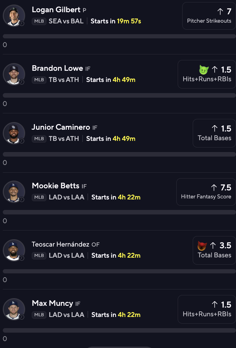236x348 pixels.
Task: Click the clock badge on Mookie Betts' avatar
Action: pyautogui.click(x=22, y=199)
